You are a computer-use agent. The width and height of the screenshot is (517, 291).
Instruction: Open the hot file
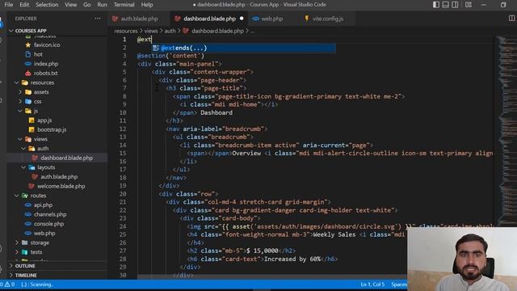coord(38,54)
